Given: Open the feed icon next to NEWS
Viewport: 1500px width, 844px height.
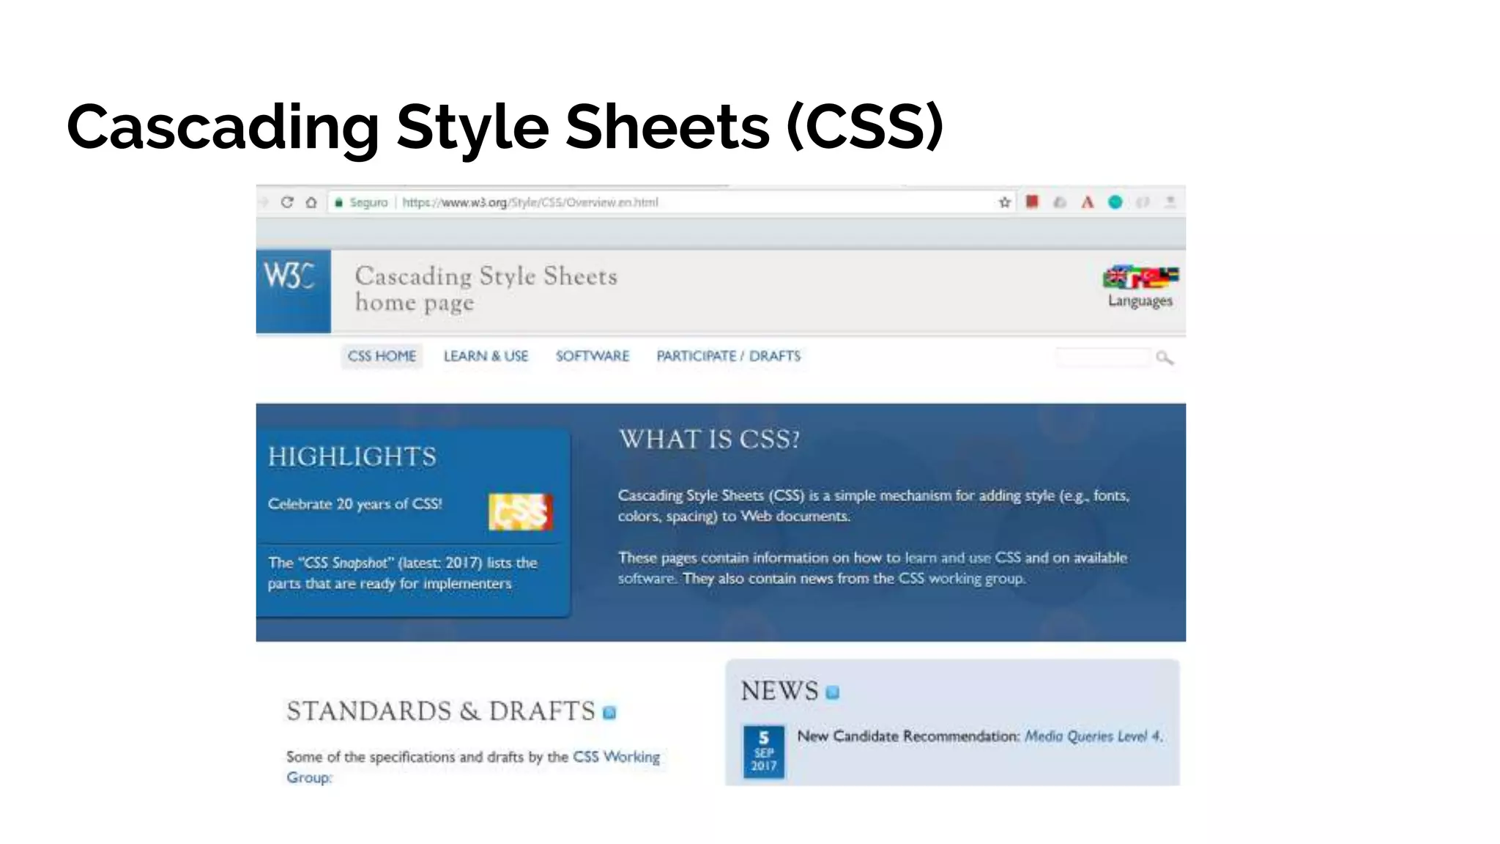Looking at the screenshot, I should [833, 692].
